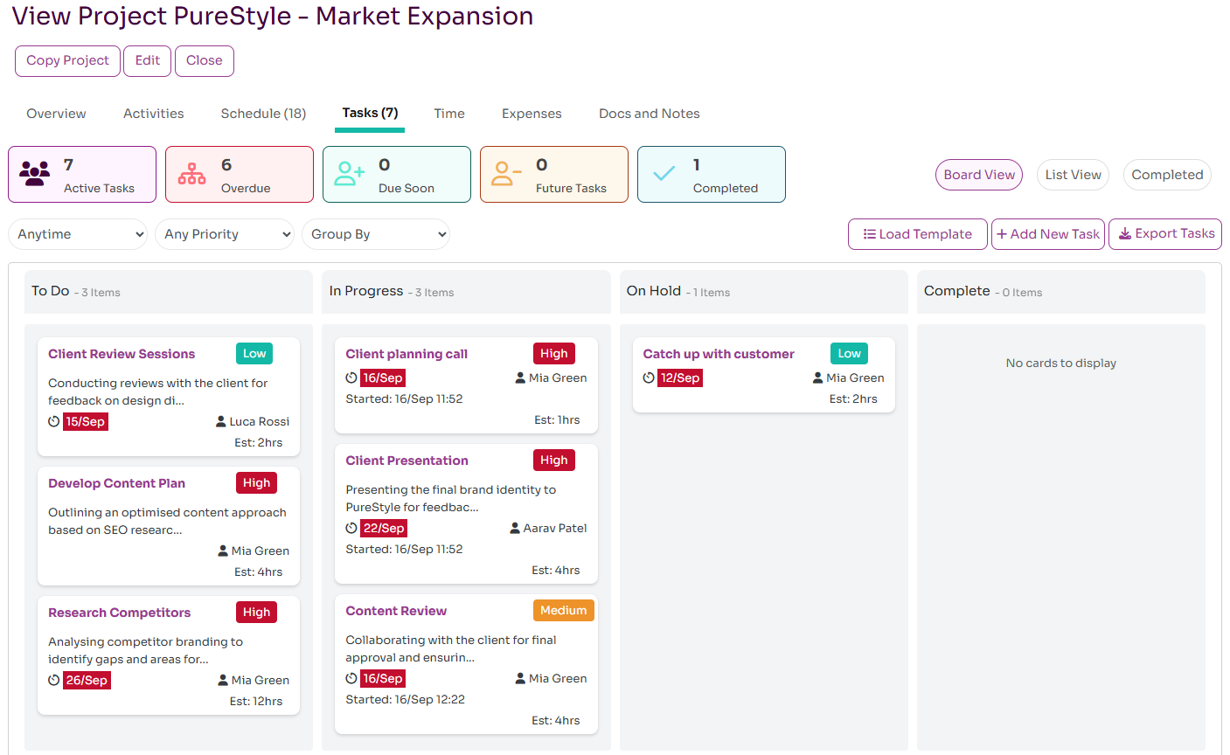Screen dimensions: 1230x755
Task: Click the Completed checkmark icon
Action: tap(664, 174)
